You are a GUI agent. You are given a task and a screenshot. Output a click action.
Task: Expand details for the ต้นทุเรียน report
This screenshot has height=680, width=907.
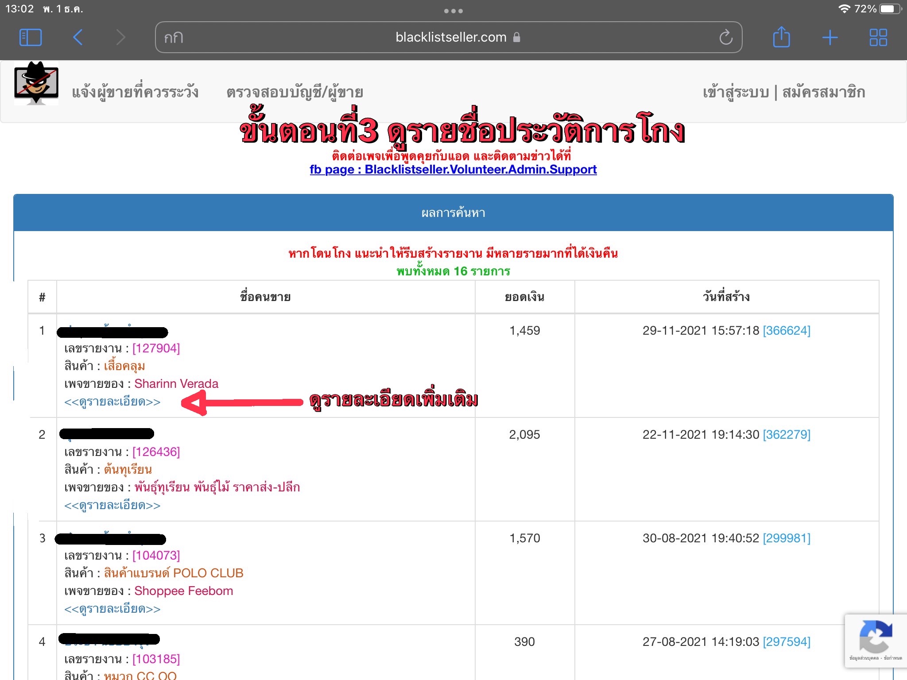(112, 506)
